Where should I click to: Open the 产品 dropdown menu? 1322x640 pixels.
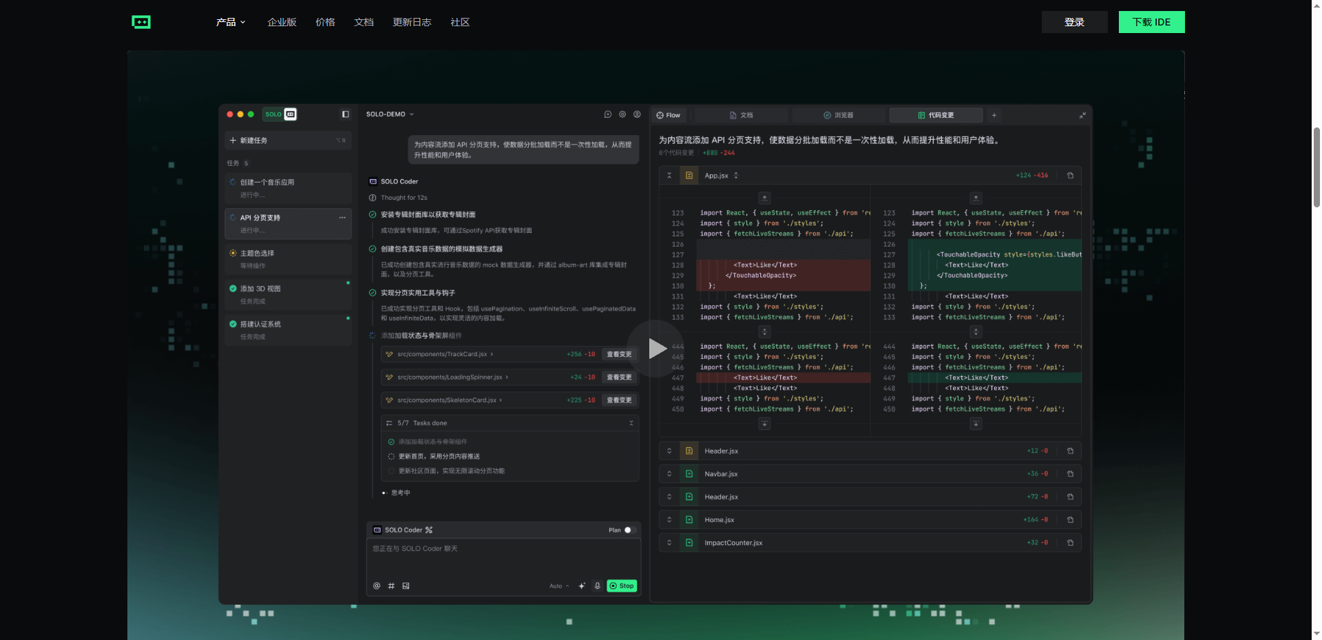[231, 22]
